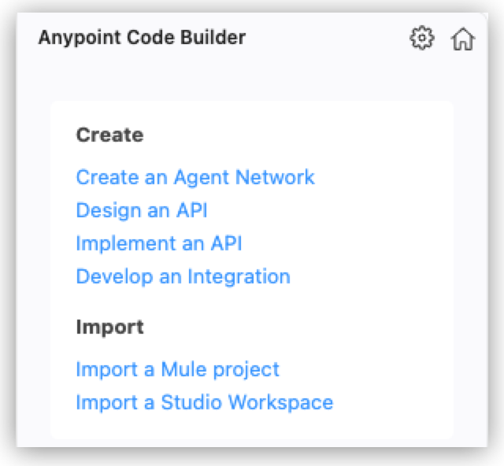
Task: Click the Create section heading
Action: (110, 135)
